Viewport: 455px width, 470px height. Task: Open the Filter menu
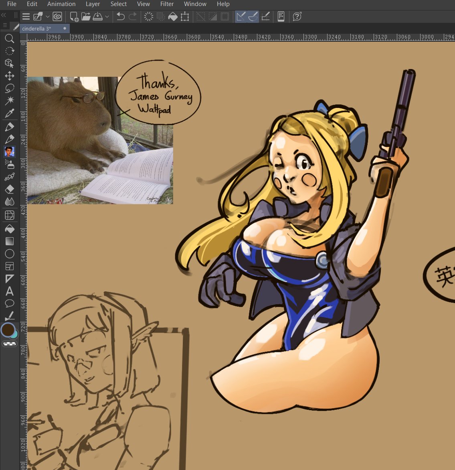coord(167,4)
